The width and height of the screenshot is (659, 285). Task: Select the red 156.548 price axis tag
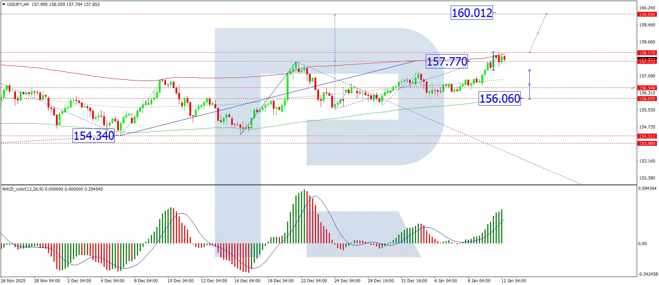click(x=647, y=88)
